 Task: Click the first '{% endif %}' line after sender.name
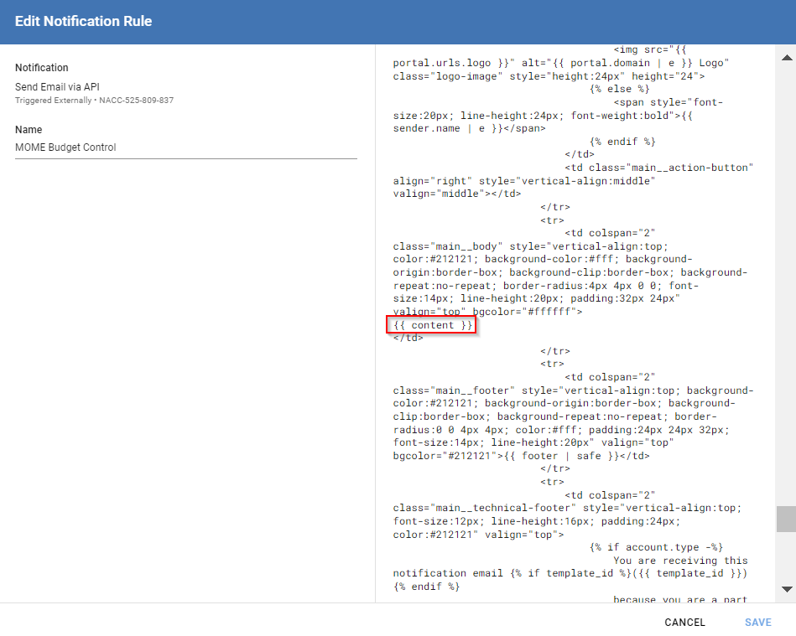click(x=622, y=142)
